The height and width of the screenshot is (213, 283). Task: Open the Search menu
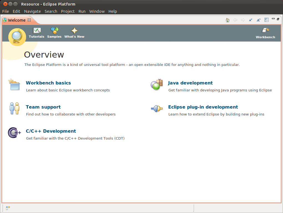pyautogui.click(x=51, y=11)
